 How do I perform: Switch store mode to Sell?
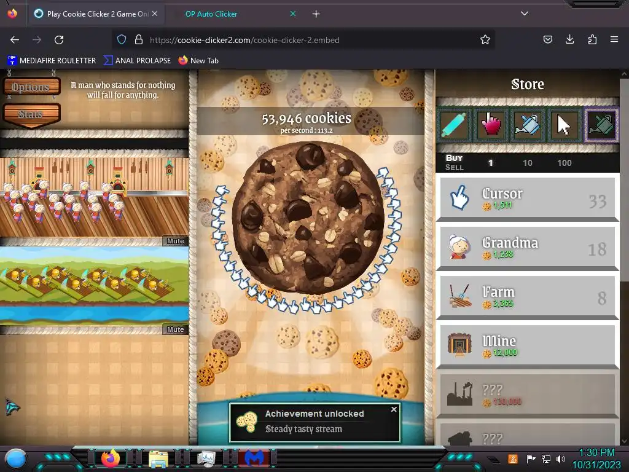pos(454,167)
